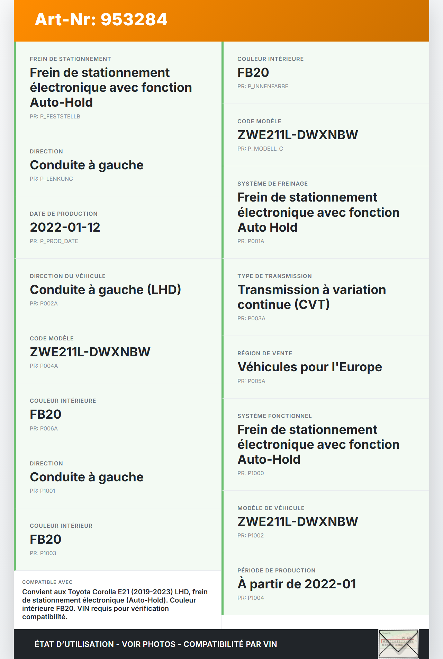Click the Véhicules pour l'Europe value
This screenshot has height=659, width=443.
pyautogui.click(x=309, y=367)
